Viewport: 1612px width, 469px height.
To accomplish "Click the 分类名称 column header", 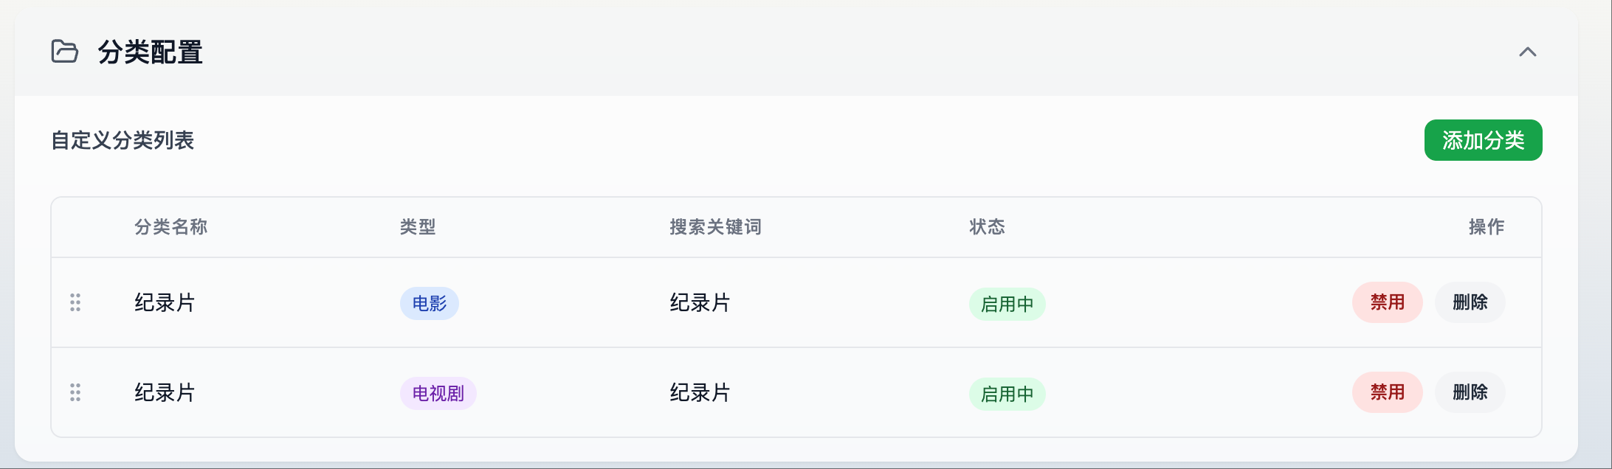I will [171, 227].
